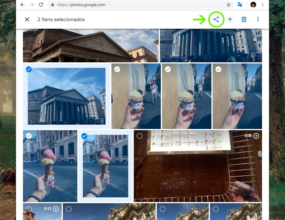This screenshot has width=285, height=220.
Task: Select the 0:08 gelato menu video
Action: coord(140,136)
